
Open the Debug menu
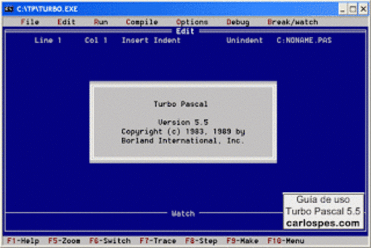(x=238, y=22)
